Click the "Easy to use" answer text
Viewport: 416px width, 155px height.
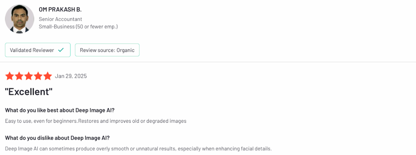point(96,121)
